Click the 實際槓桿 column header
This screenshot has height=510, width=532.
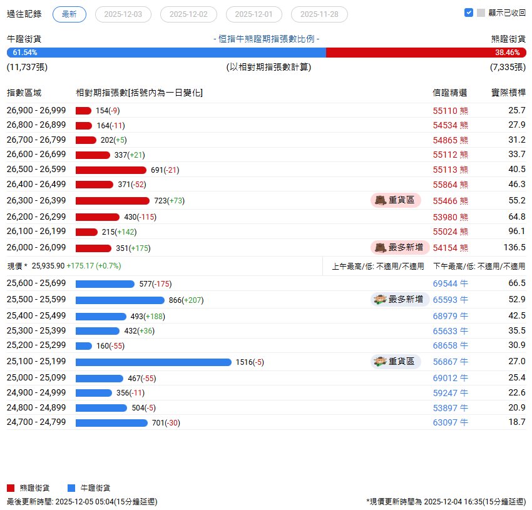click(509, 93)
